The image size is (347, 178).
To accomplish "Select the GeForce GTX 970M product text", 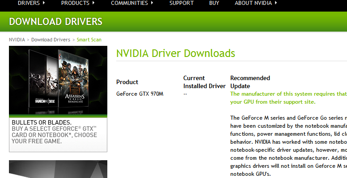I will 140,94.
